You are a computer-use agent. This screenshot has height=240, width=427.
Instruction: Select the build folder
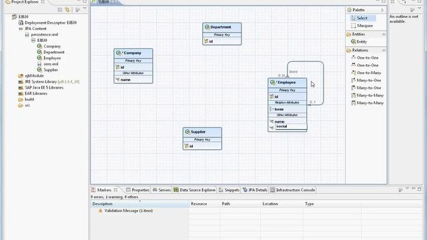coord(29,99)
